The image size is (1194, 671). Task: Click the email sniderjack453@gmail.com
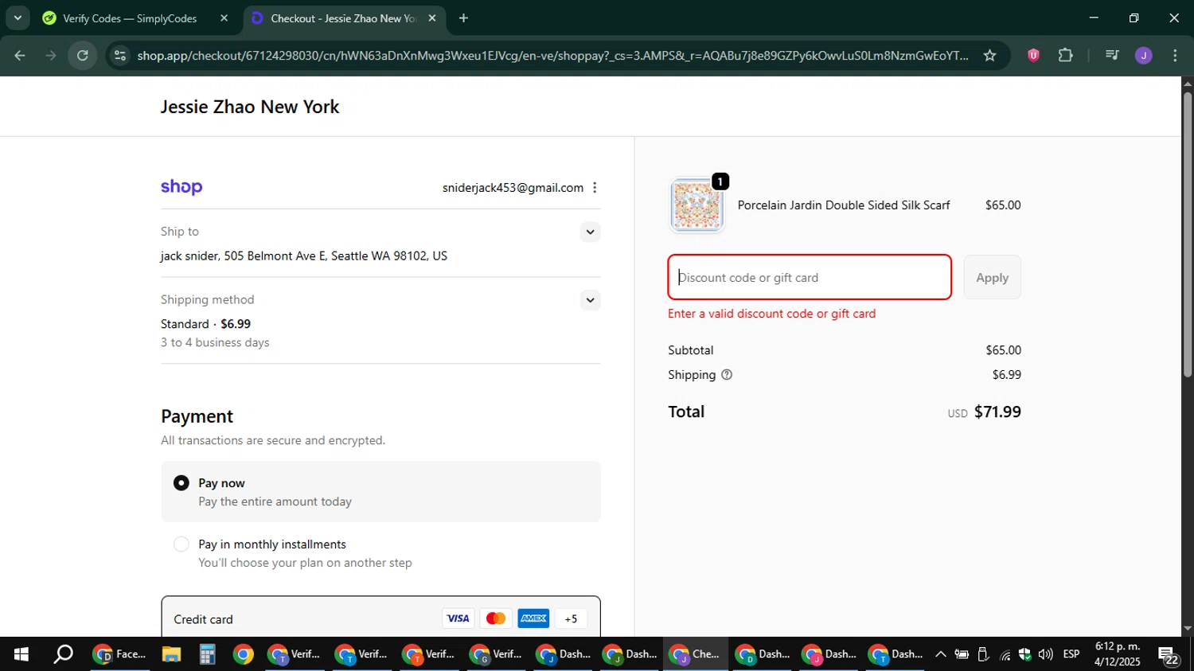513,188
